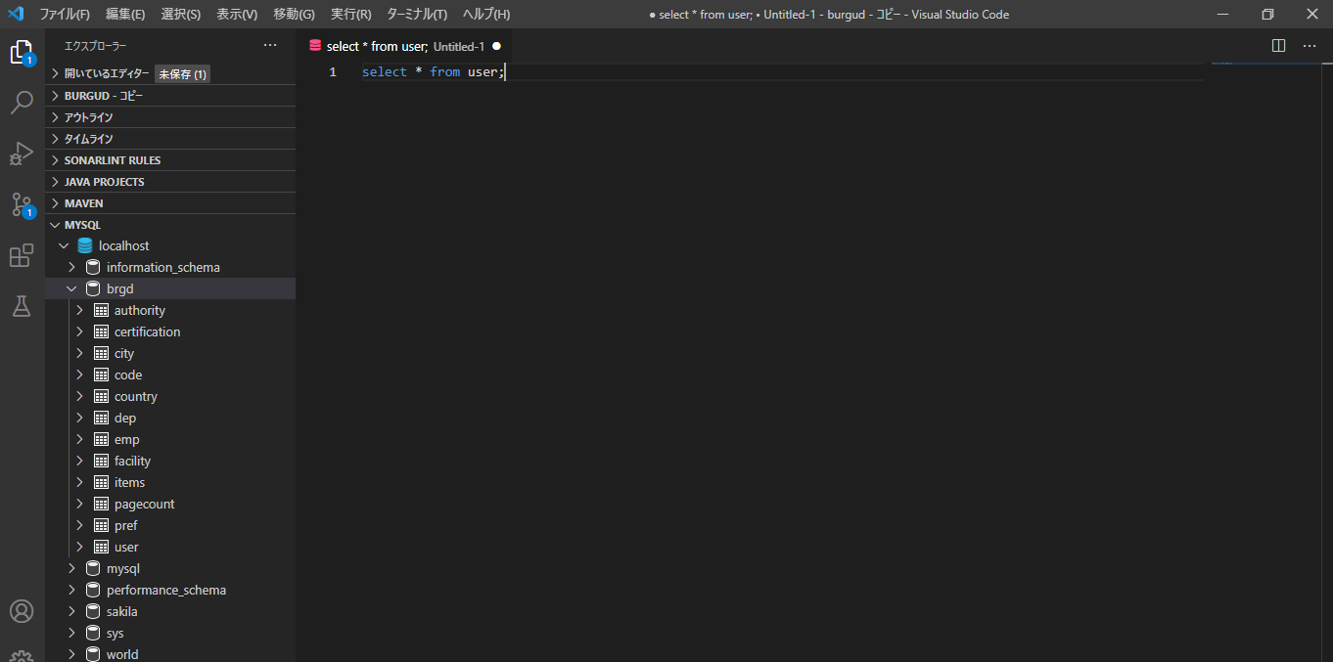Select the Untitled-1 editor tab
Image resolution: width=1333 pixels, height=662 pixels.
coord(403,46)
